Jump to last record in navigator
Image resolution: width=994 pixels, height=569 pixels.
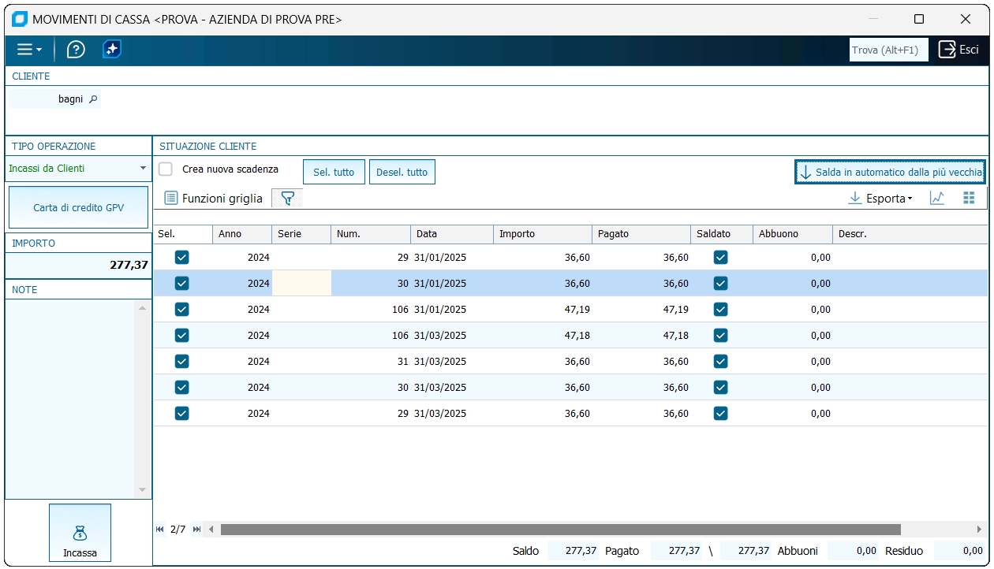pyautogui.click(x=196, y=530)
